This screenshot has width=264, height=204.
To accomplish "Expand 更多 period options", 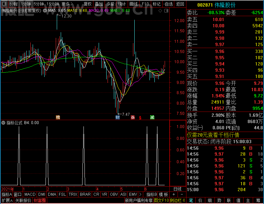I will pos(67,4).
